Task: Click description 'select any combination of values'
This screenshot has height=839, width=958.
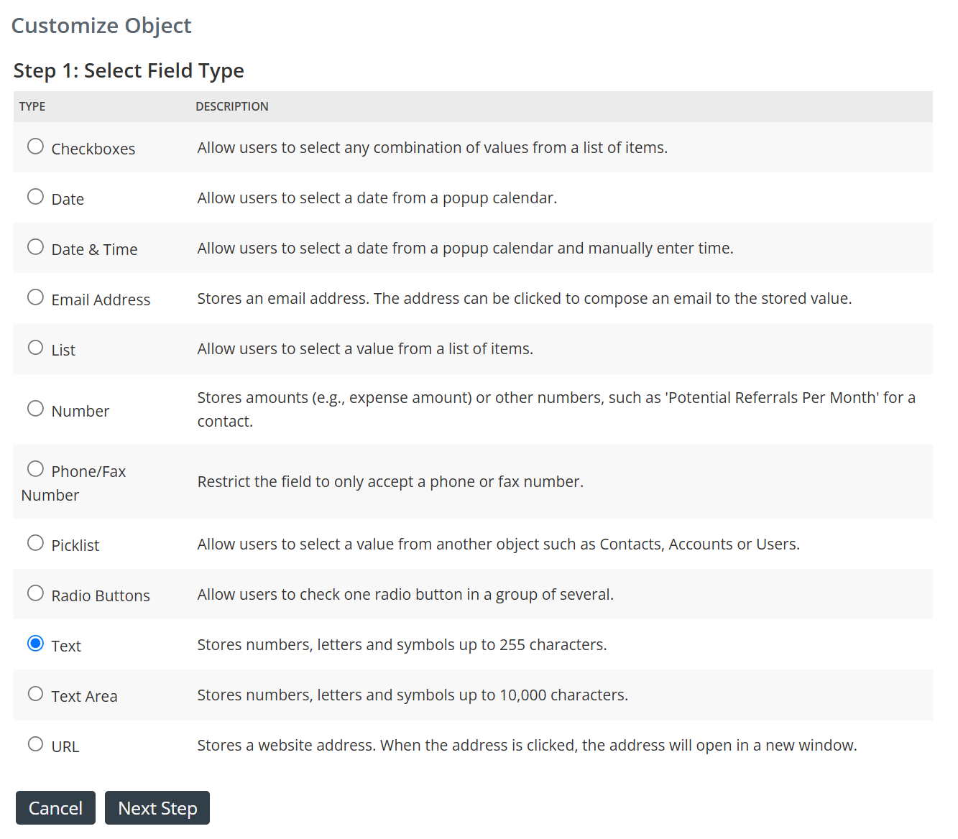Action: coord(432,147)
